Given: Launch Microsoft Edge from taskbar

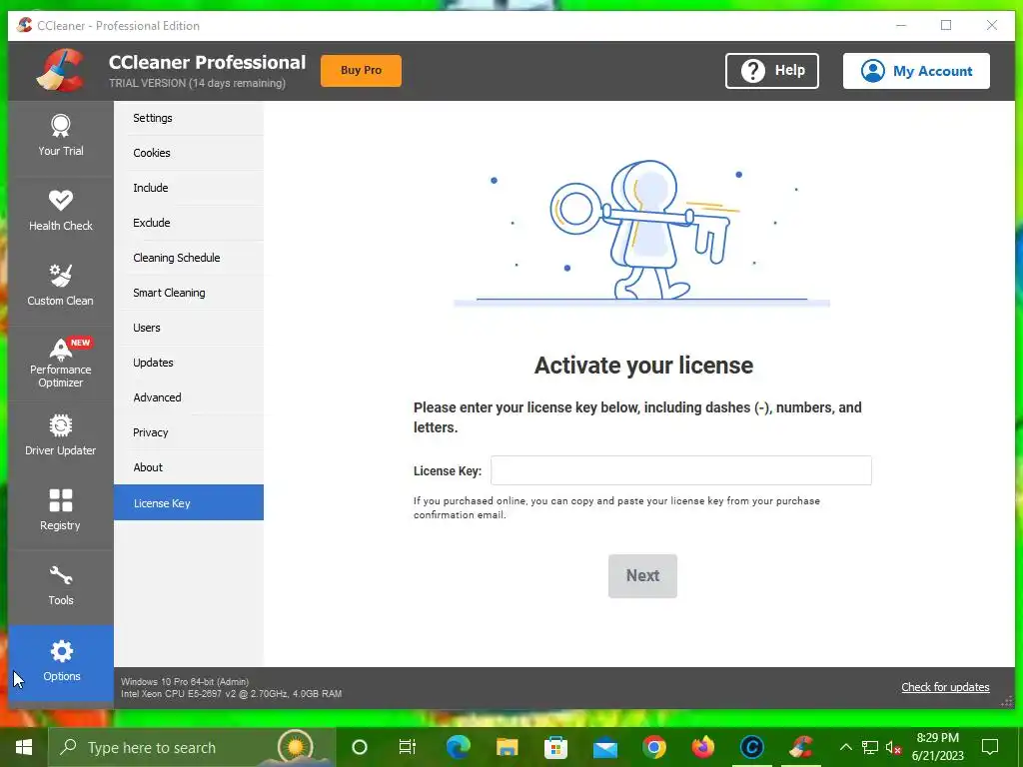Looking at the screenshot, I should (x=458, y=747).
